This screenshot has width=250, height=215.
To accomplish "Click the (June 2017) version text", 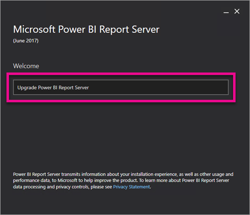I will (x=26, y=41).
